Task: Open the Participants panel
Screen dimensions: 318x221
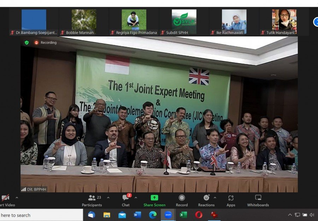Action: [92, 200]
